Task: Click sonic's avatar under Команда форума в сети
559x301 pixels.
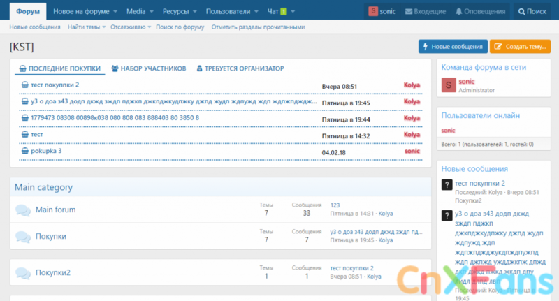Action: (448, 85)
